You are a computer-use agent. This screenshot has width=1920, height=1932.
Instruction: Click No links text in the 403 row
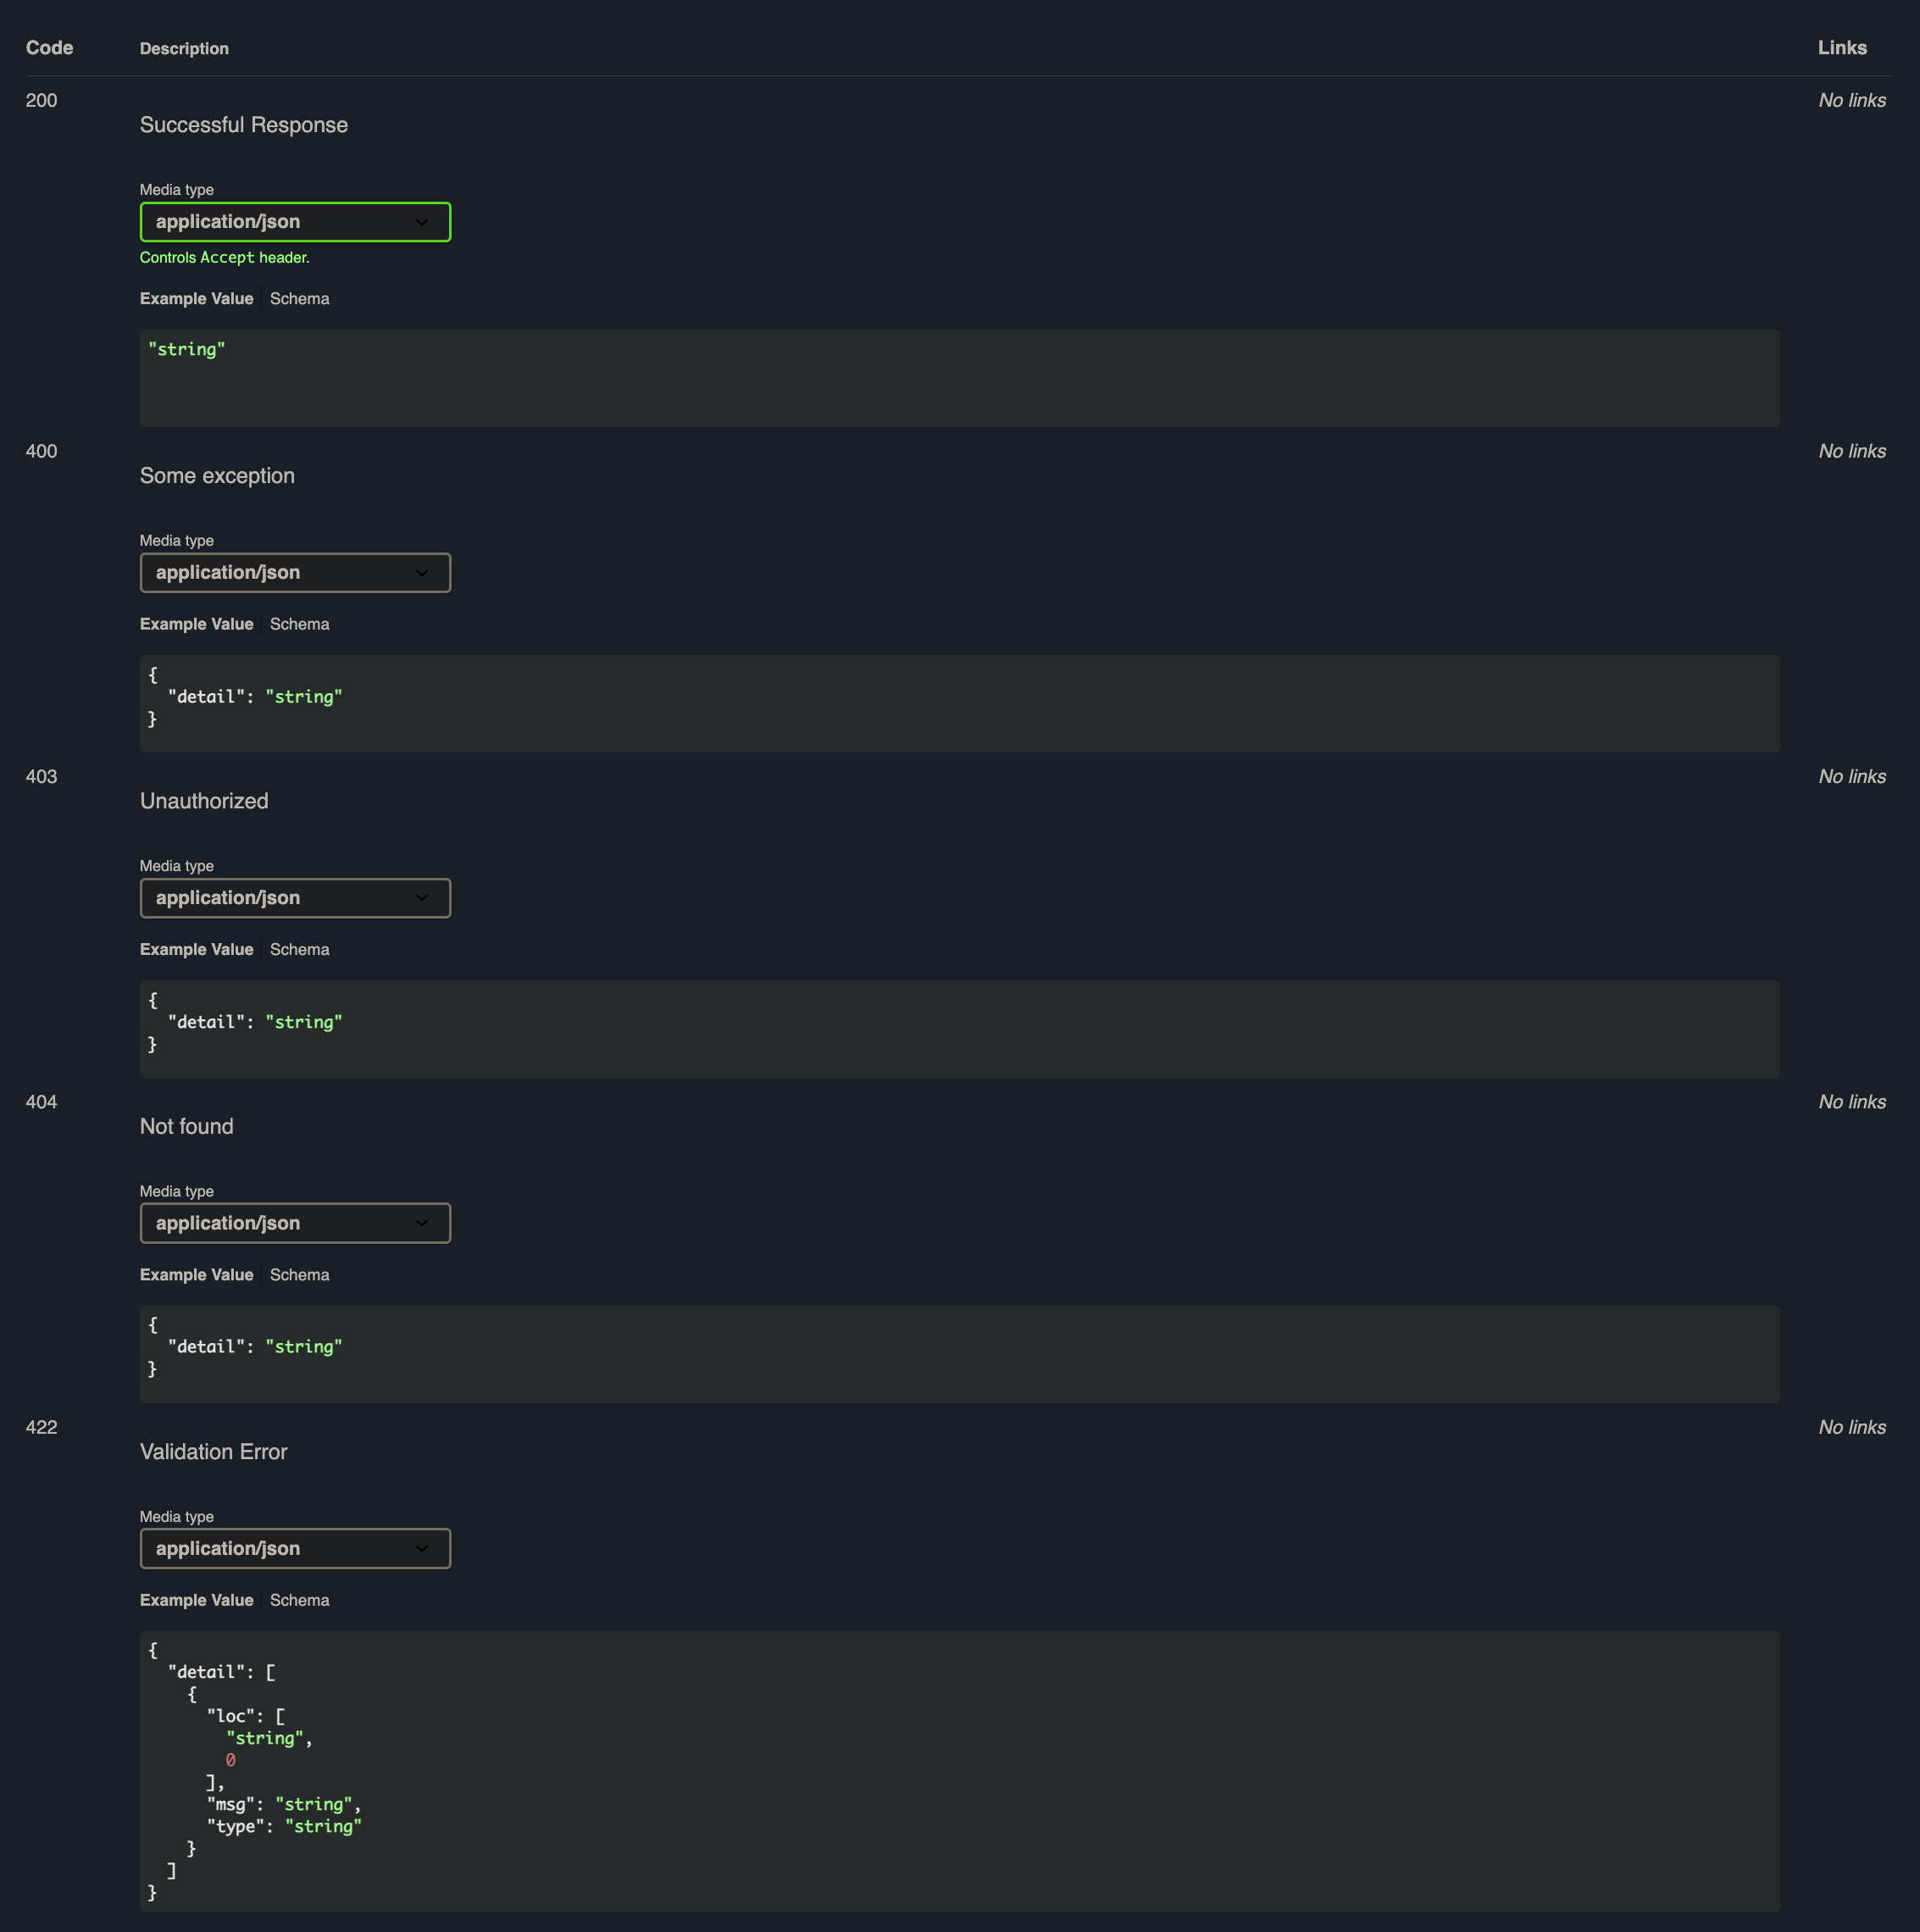[x=1852, y=776]
